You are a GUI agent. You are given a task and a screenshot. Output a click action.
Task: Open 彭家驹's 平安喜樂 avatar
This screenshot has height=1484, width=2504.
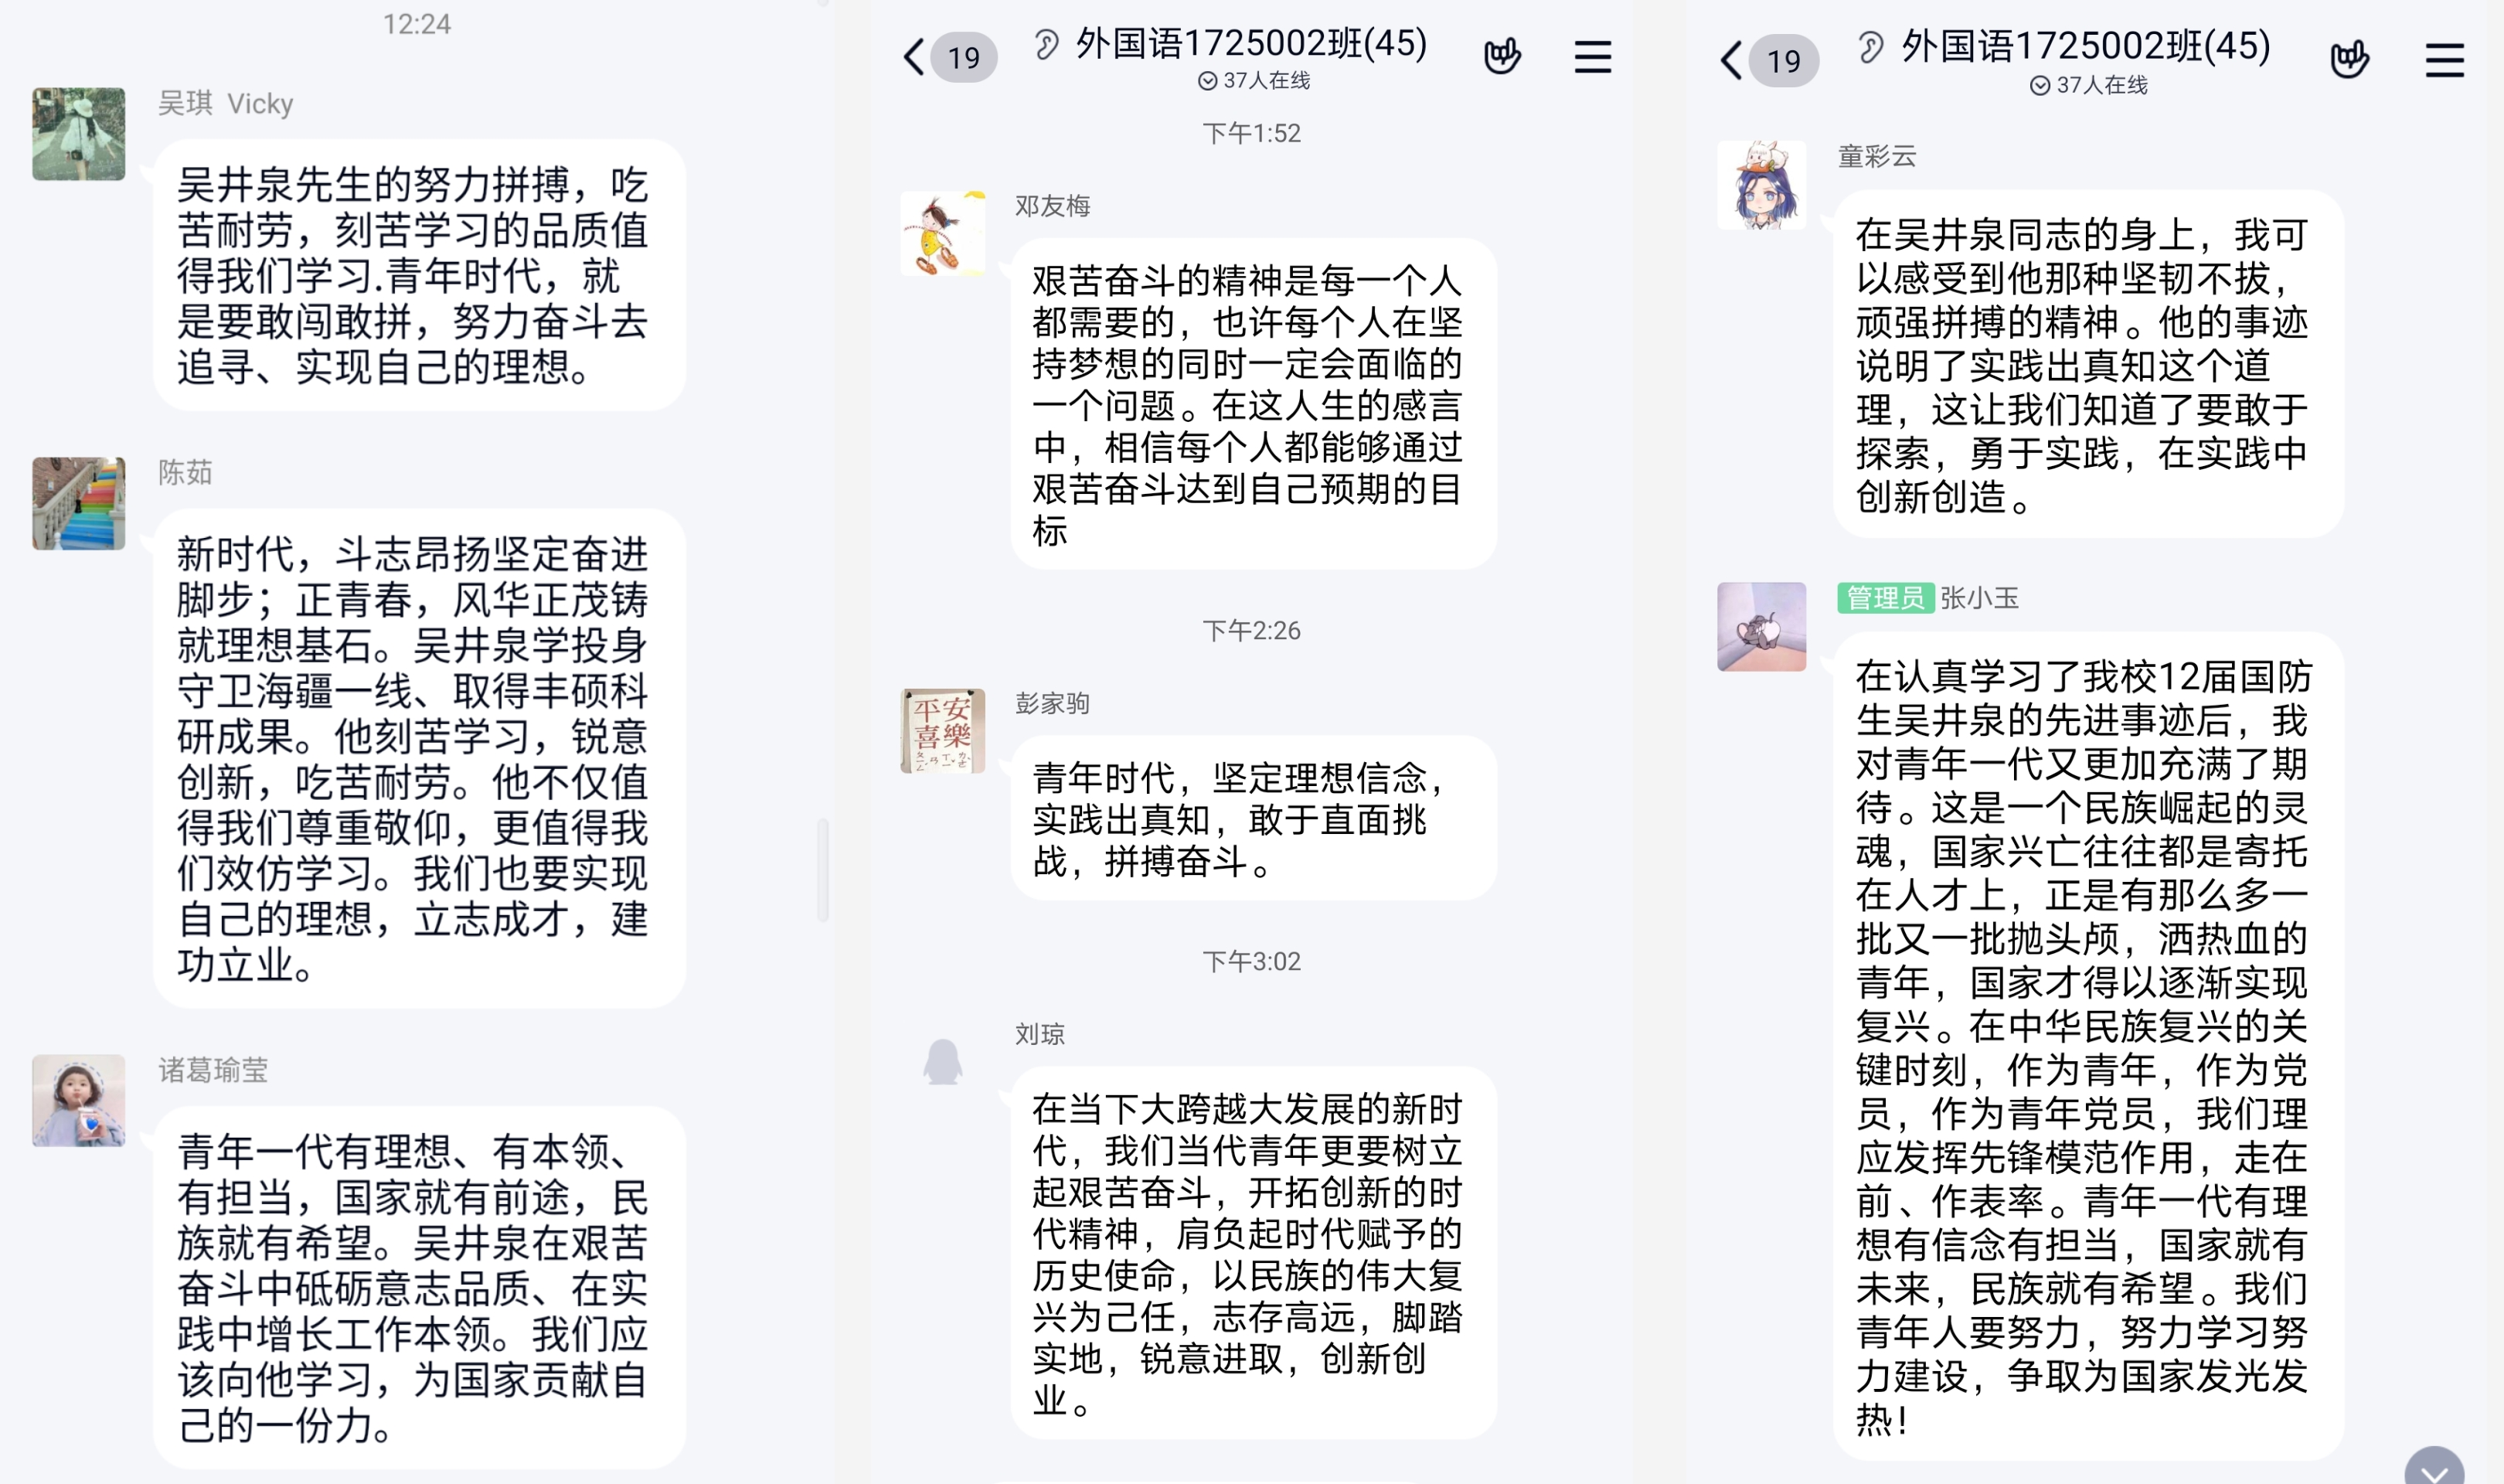coord(943,731)
